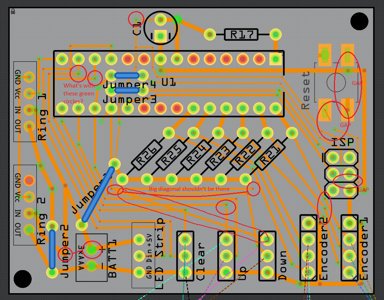
Task: Select the R21 resistor
Action: tap(270, 155)
